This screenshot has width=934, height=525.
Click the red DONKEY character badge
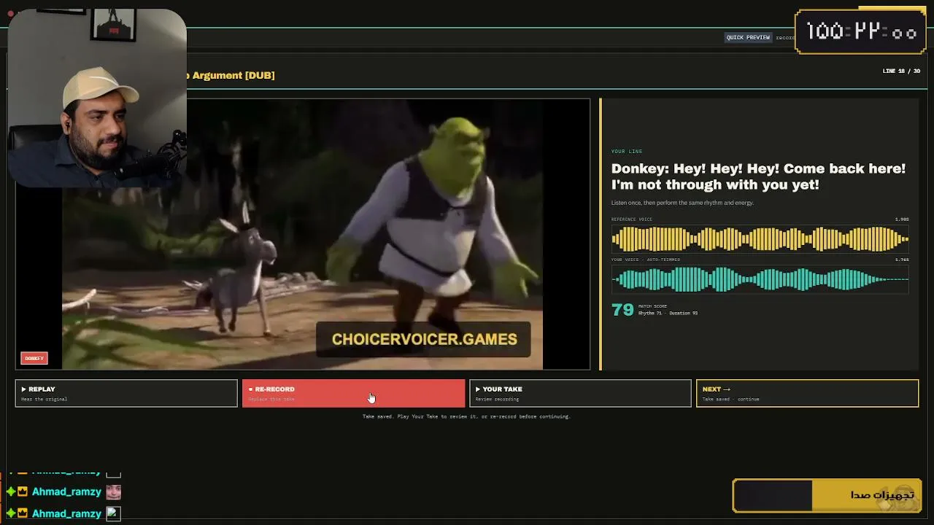34,358
